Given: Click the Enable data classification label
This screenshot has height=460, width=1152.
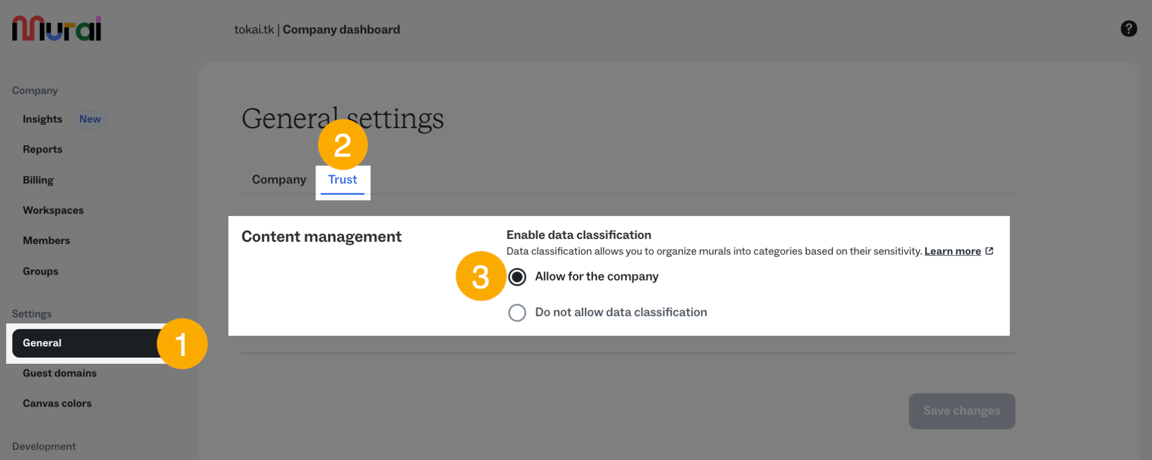Looking at the screenshot, I should click(x=579, y=235).
